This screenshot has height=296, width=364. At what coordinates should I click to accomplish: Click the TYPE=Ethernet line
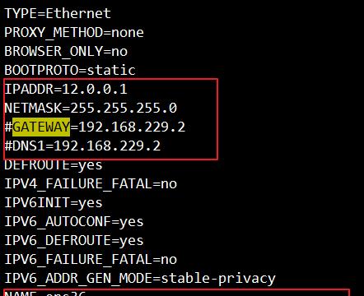coord(58,13)
